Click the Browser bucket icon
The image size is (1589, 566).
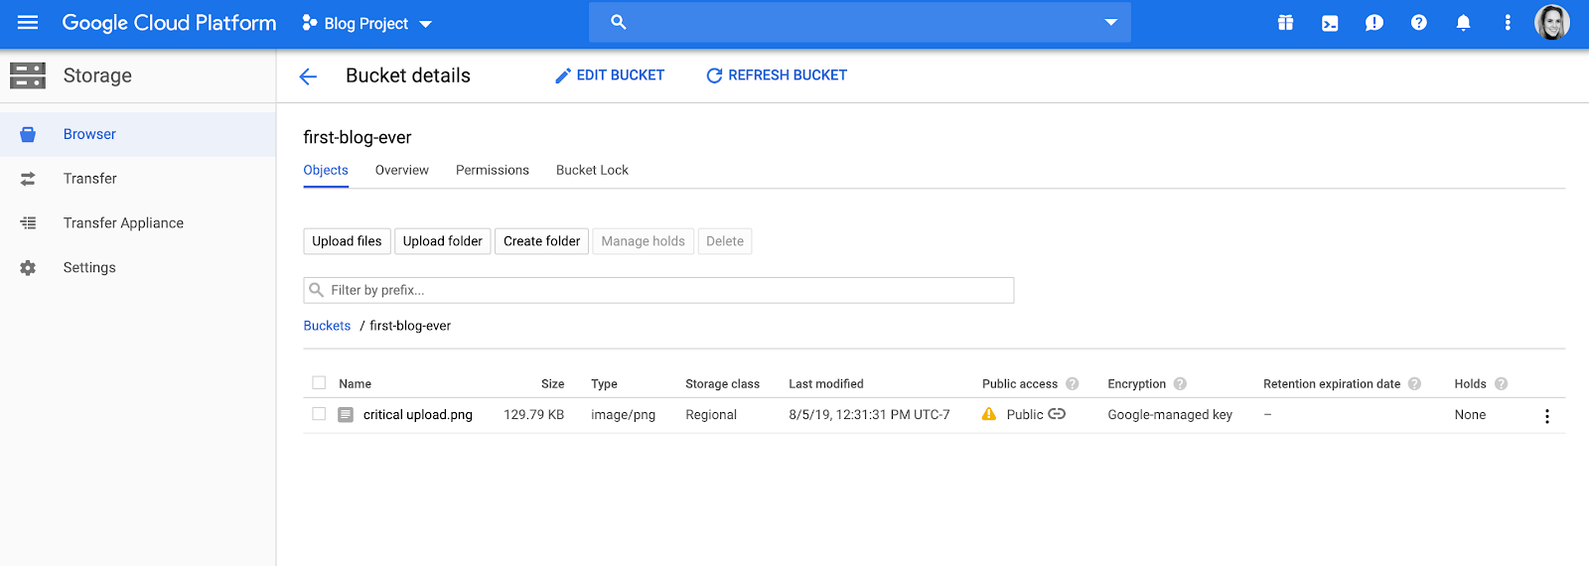tap(28, 134)
